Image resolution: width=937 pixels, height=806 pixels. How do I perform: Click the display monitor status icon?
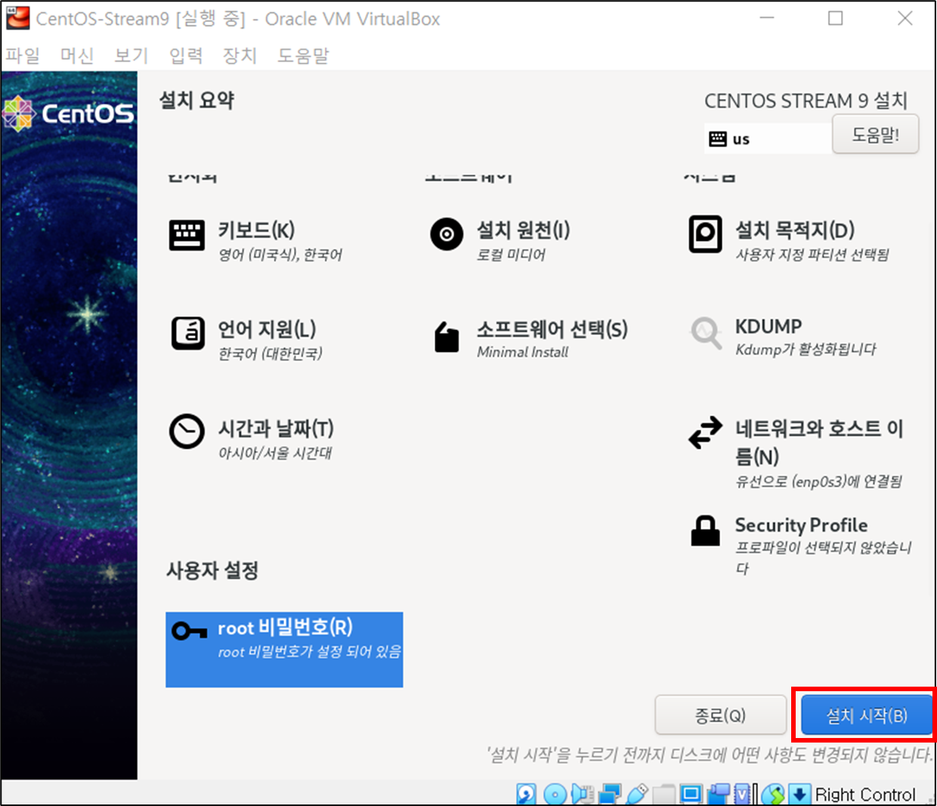pos(691,794)
